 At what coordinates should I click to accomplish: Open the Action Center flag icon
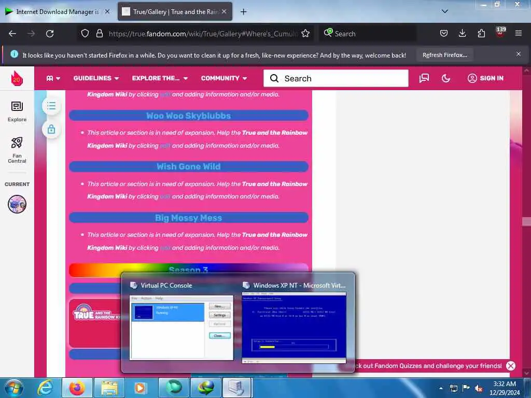click(466, 388)
